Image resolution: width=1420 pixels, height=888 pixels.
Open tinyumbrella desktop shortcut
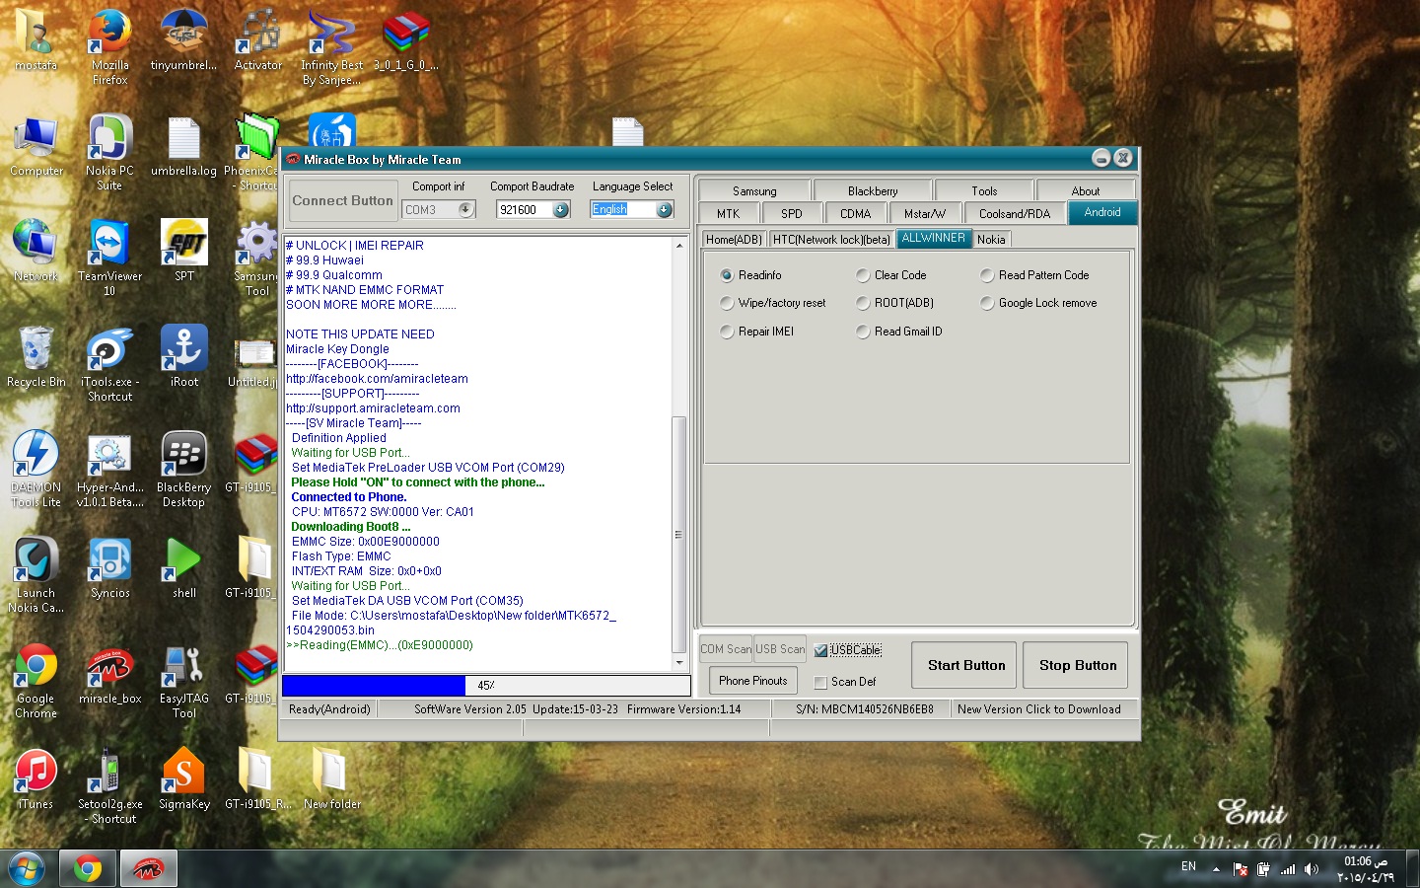pos(183,40)
